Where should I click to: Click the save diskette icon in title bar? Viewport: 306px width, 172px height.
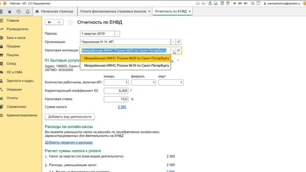pos(197,3)
